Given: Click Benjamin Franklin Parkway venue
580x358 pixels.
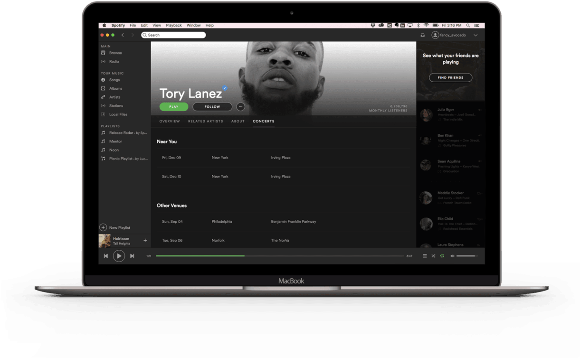Looking at the screenshot, I should click(294, 221).
